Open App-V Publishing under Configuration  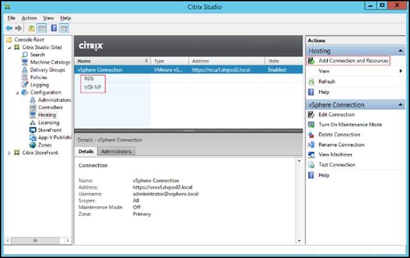[55, 137]
